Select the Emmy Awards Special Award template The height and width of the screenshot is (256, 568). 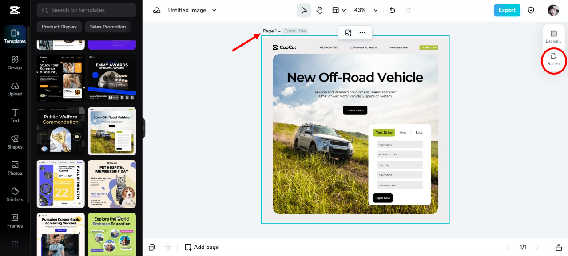point(112,78)
